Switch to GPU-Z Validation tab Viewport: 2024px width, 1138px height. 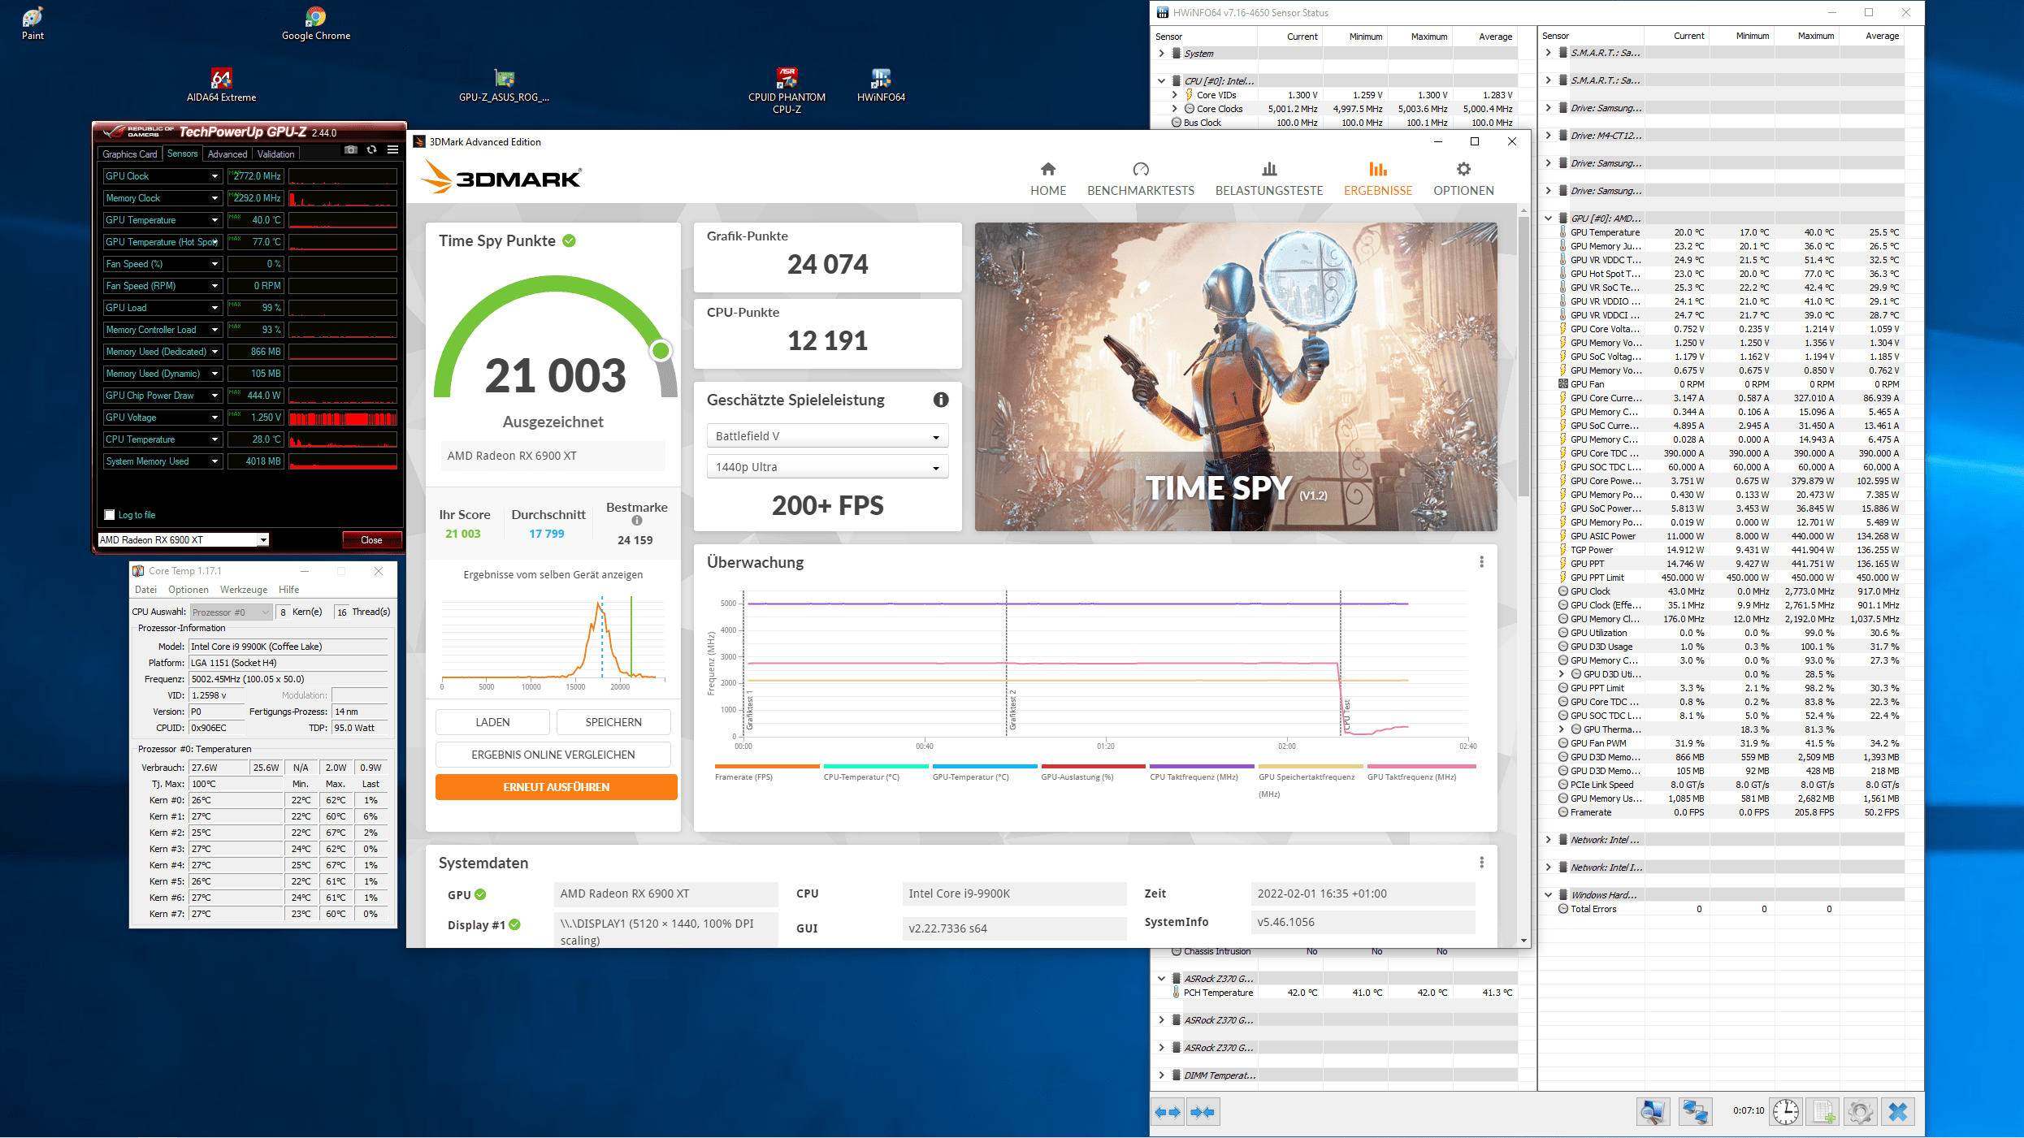click(276, 154)
